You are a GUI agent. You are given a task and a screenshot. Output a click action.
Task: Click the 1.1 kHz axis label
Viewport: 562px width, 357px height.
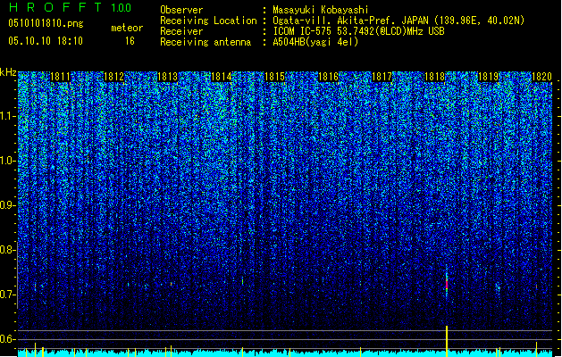click(7, 116)
